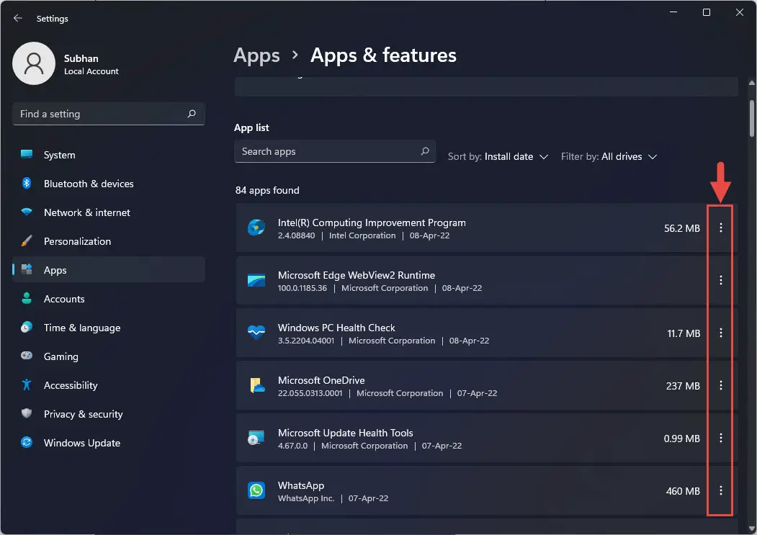Select Apps in the sidebar
This screenshot has height=535, width=757.
click(109, 270)
